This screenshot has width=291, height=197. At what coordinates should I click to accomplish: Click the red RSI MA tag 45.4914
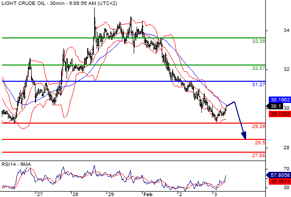pyautogui.click(x=280, y=182)
